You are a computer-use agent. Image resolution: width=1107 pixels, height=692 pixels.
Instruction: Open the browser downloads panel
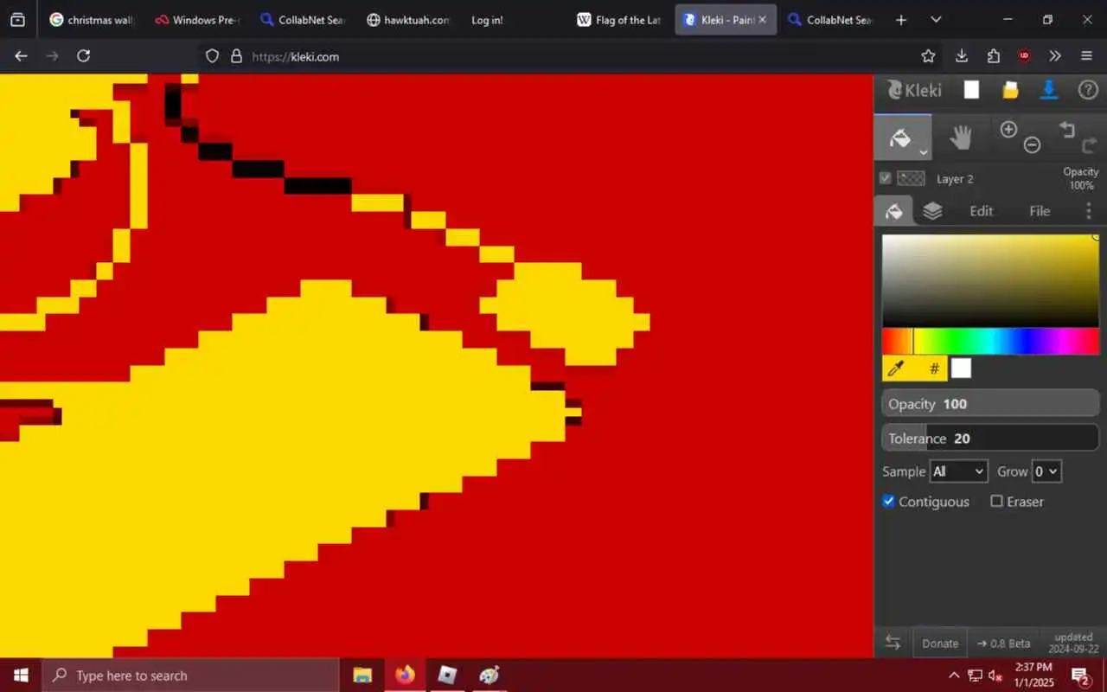coord(961,56)
